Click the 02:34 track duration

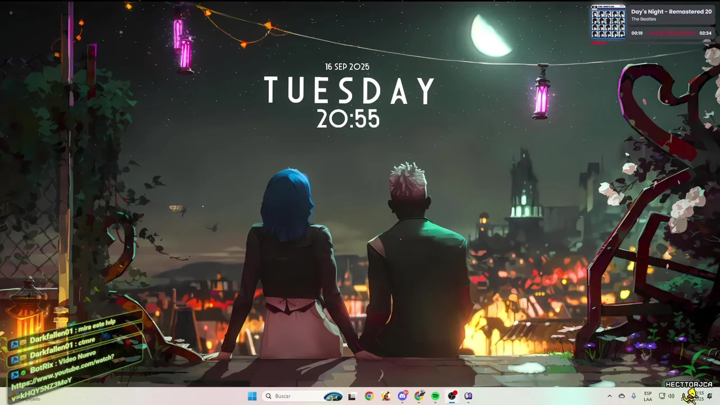(x=705, y=33)
